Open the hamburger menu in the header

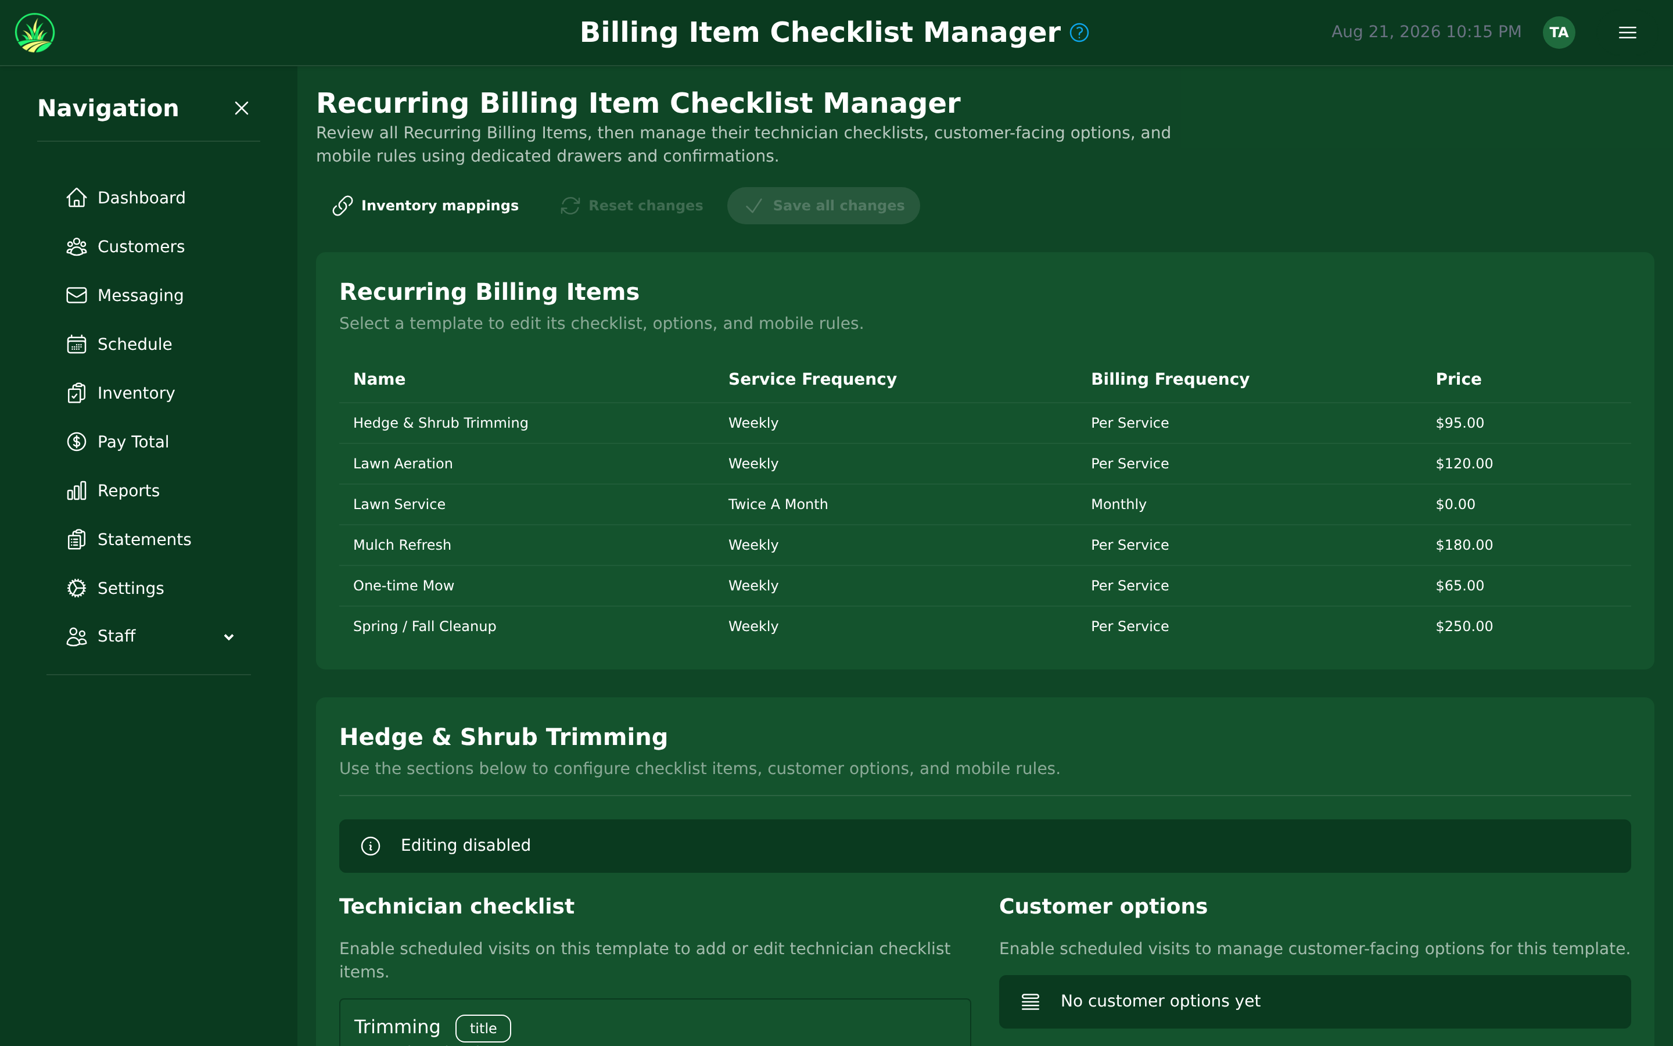tap(1627, 33)
